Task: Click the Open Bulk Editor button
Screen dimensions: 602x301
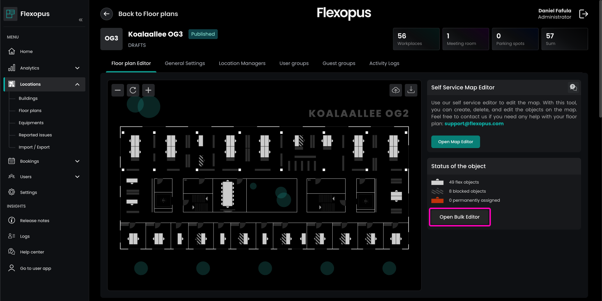Action: (460, 217)
